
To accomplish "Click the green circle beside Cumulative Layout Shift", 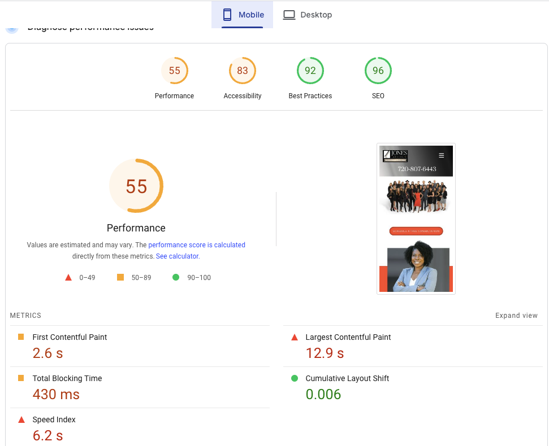I will pos(294,378).
